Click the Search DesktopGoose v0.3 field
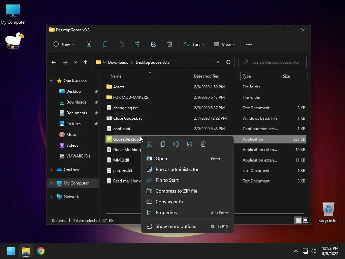Viewport: 345px width, 259px height. click(272, 62)
